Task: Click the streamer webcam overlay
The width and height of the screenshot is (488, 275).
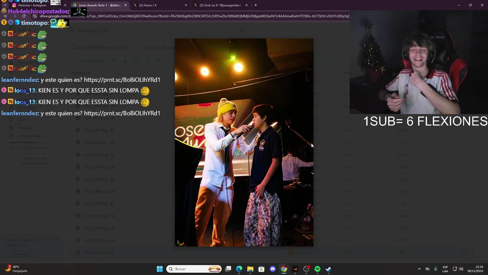Action: [x=419, y=62]
